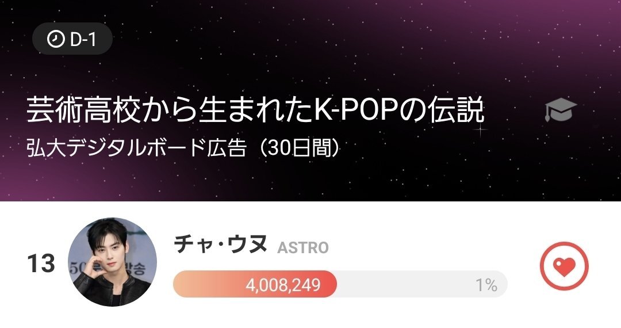Click the filled orange part of the vote bar
This screenshot has width=621, height=328.
coord(207,284)
